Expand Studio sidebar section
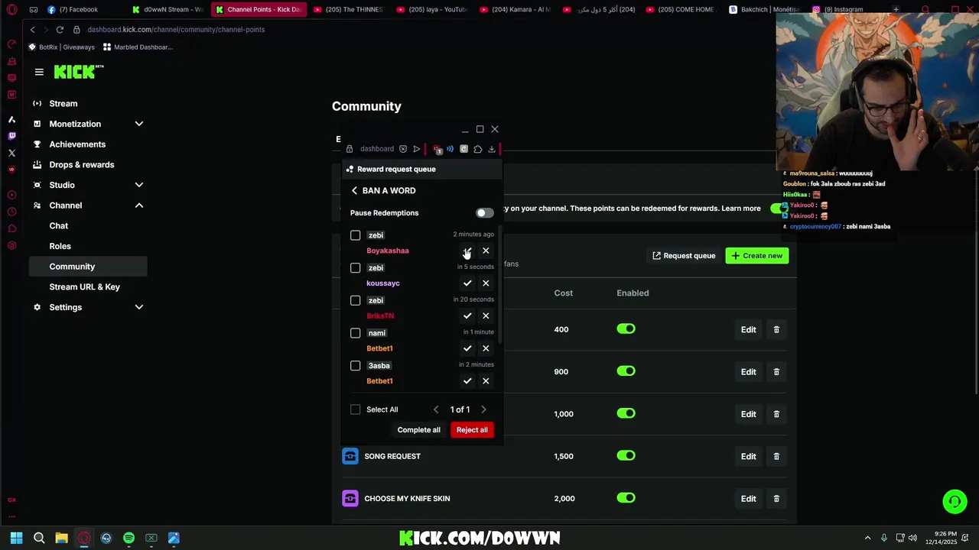979x550 pixels. [x=139, y=185]
